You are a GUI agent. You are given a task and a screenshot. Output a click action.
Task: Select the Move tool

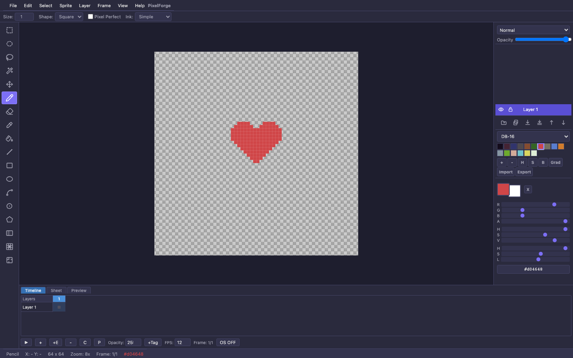10,84
